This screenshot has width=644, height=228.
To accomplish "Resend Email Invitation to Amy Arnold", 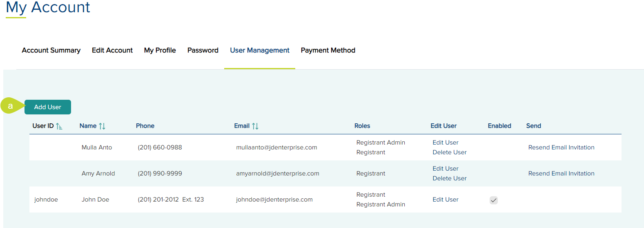I will pos(561,173).
